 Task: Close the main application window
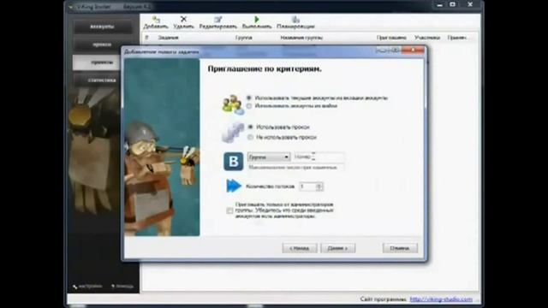tap(470, 4)
